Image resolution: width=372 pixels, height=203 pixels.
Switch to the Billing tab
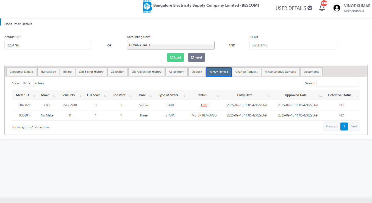point(67,72)
